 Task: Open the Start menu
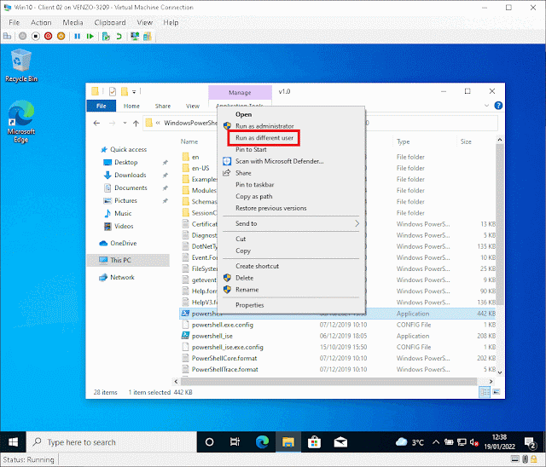(x=14, y=442)
